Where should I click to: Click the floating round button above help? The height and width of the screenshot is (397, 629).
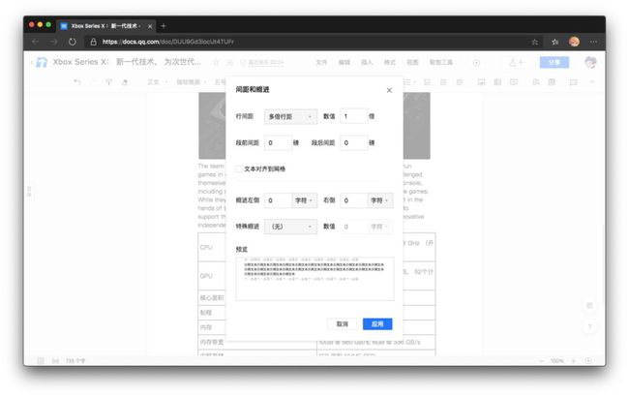pos(589,306)
